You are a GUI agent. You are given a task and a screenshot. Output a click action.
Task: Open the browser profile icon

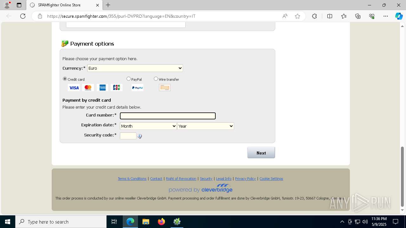click(7, 5)
